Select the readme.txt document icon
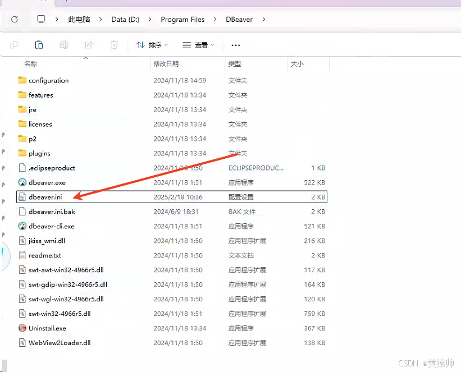Screen dimensions: 461x372 click(x=22, y=255)
